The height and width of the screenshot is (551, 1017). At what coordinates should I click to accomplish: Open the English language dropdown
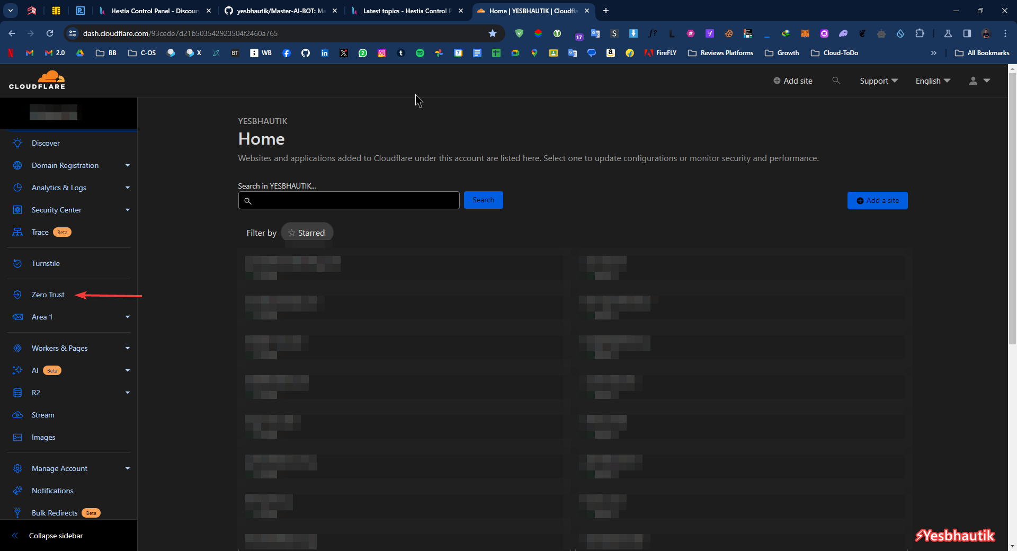[x=933, y=81]
